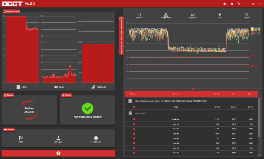Click the vertical Monitoring oraz informacje tab
This screenshot has width=264, height=159.
[x=121, y=35]
